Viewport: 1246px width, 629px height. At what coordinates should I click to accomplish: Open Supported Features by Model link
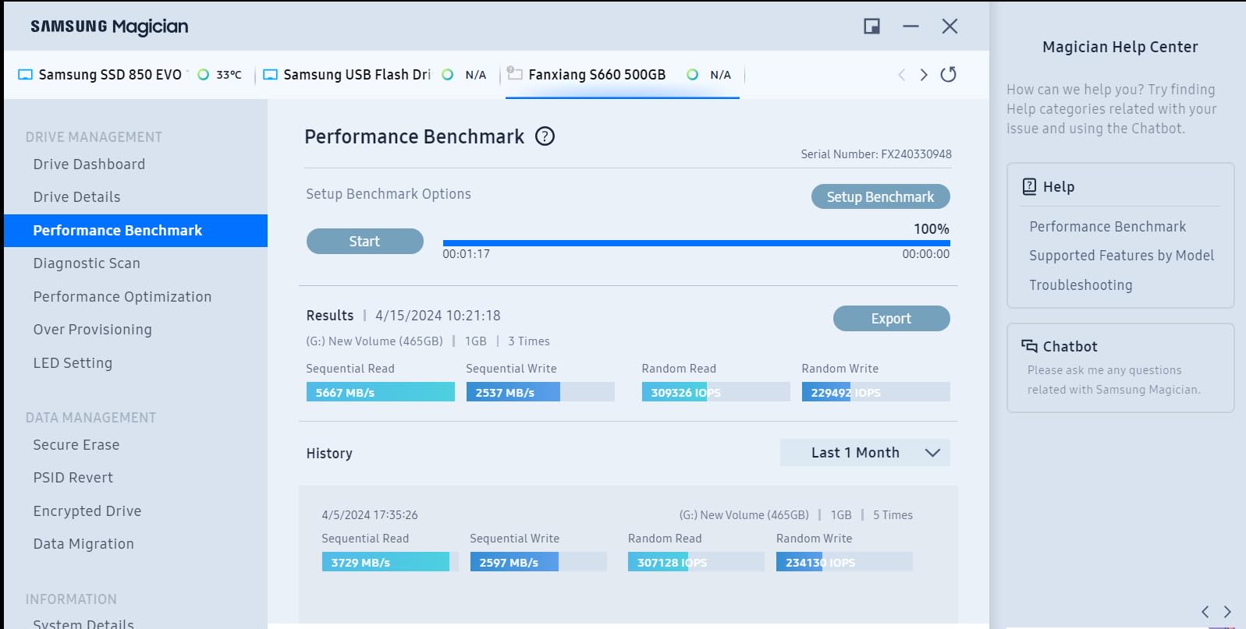pyautogui.click(x=1121, y=256)
